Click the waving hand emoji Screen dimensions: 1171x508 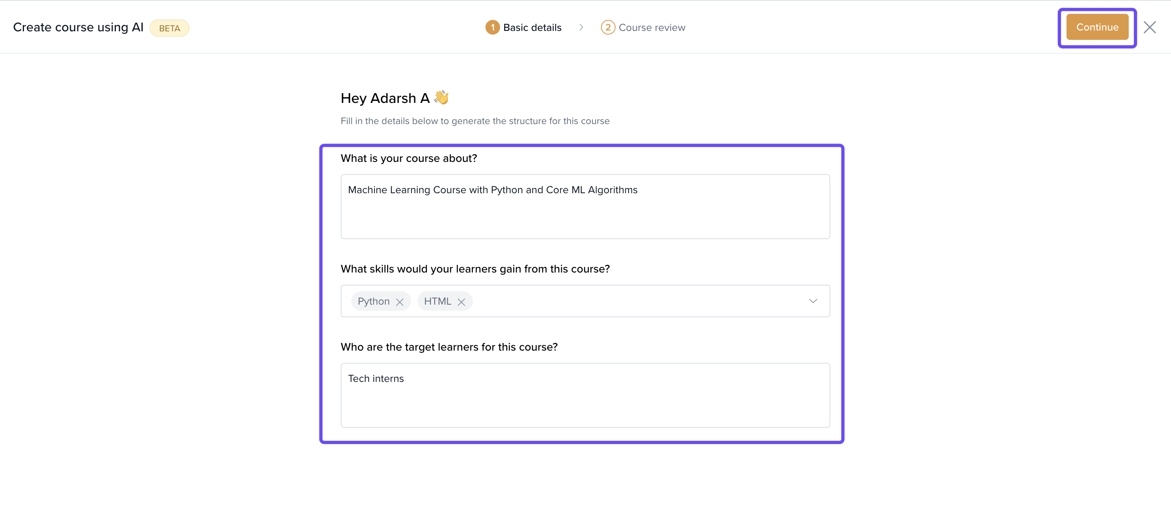pyautogui.click(x=441, y=97)
